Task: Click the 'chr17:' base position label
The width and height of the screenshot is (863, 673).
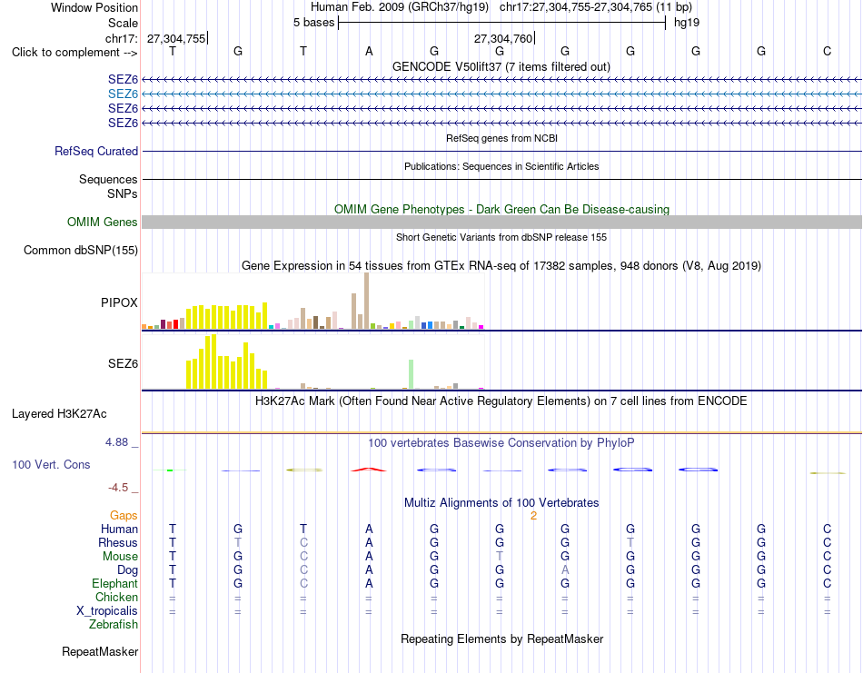Action: pos(121,38)
